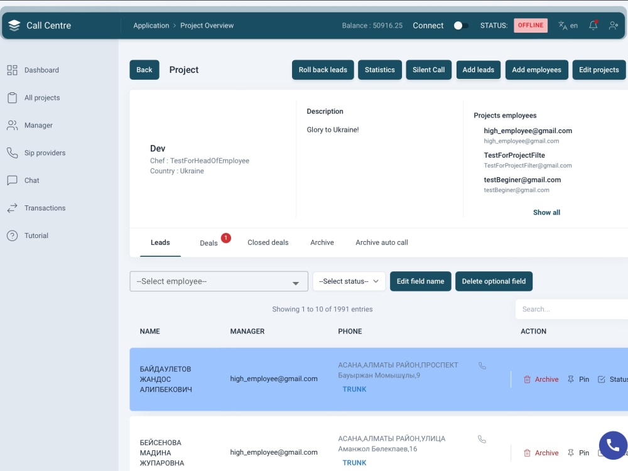Click TRUNK link in БАЙДАУЛЕТОВ row
Viewport: 628px width, 471px height.
click(x=354, y=389)
